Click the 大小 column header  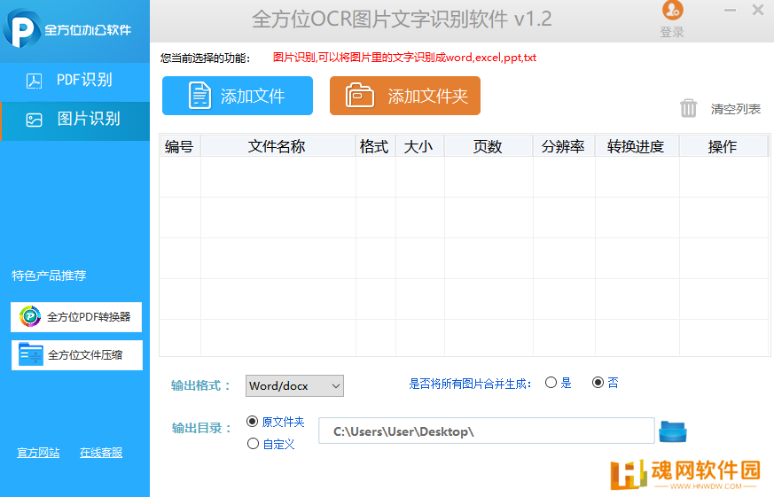419,146
